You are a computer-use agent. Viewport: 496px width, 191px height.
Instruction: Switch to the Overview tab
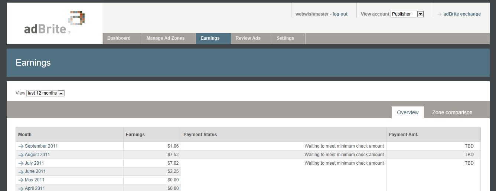point(408,112)
